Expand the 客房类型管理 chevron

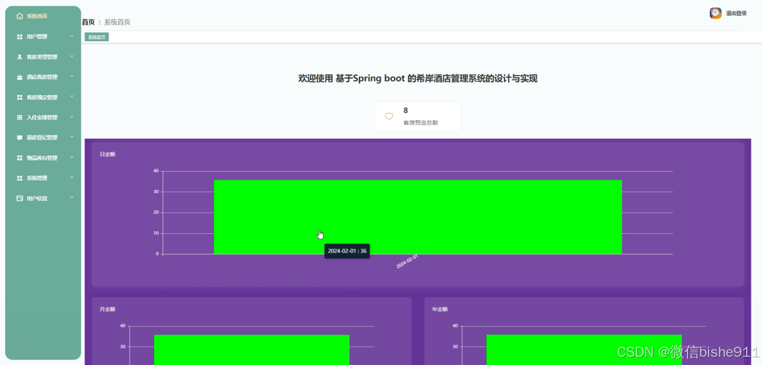click(x=72, y=56)
